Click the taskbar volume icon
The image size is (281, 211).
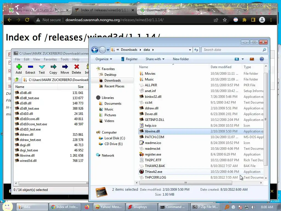pyautogui.click(x=253, y=207)
